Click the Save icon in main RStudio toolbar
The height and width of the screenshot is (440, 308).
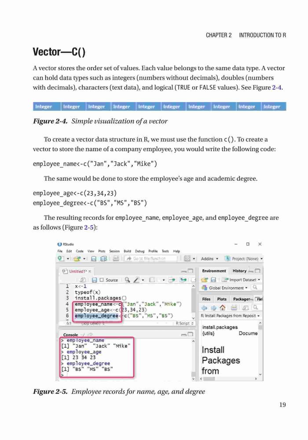(x=94, y=259)
